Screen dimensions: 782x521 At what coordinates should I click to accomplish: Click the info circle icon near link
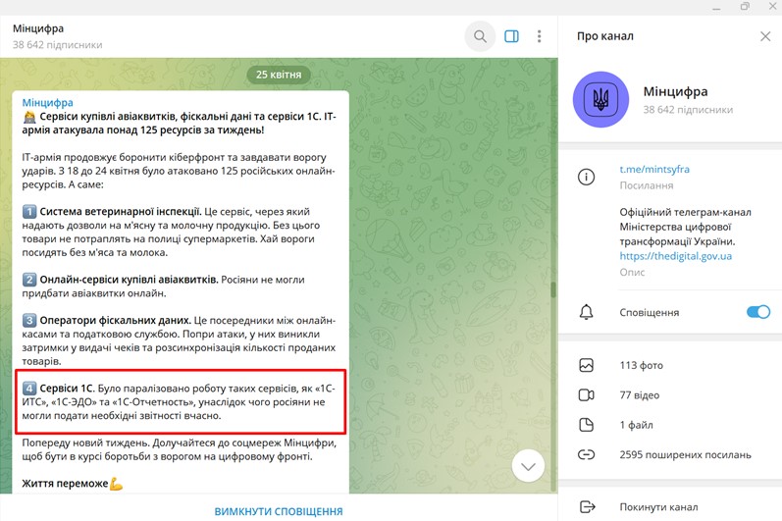pyautogui.click(x=587, y=177)
